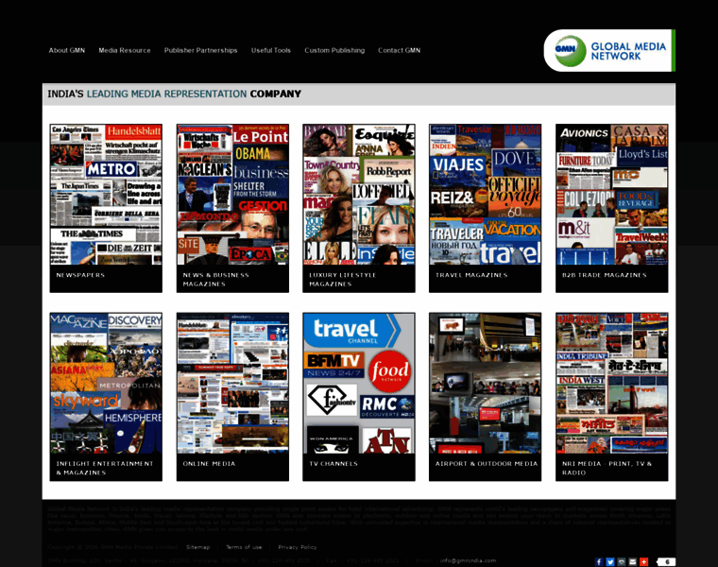The image size is (718, 567).
Task: Click the Global Media Network logo
Action: [608, 50]
